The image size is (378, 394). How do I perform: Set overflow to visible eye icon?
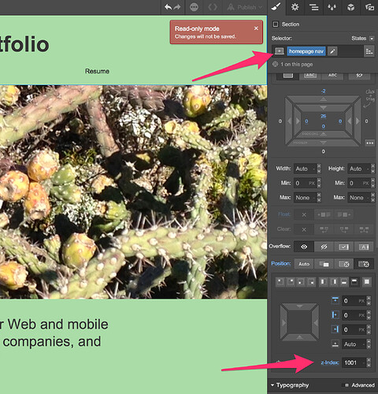click(x=304, y=247)
